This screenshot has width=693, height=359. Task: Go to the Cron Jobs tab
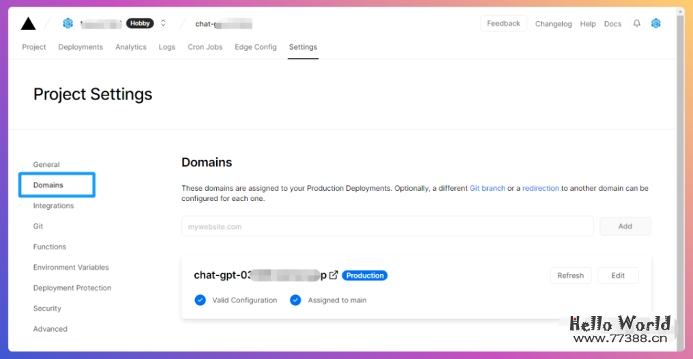tap(205, 47)
